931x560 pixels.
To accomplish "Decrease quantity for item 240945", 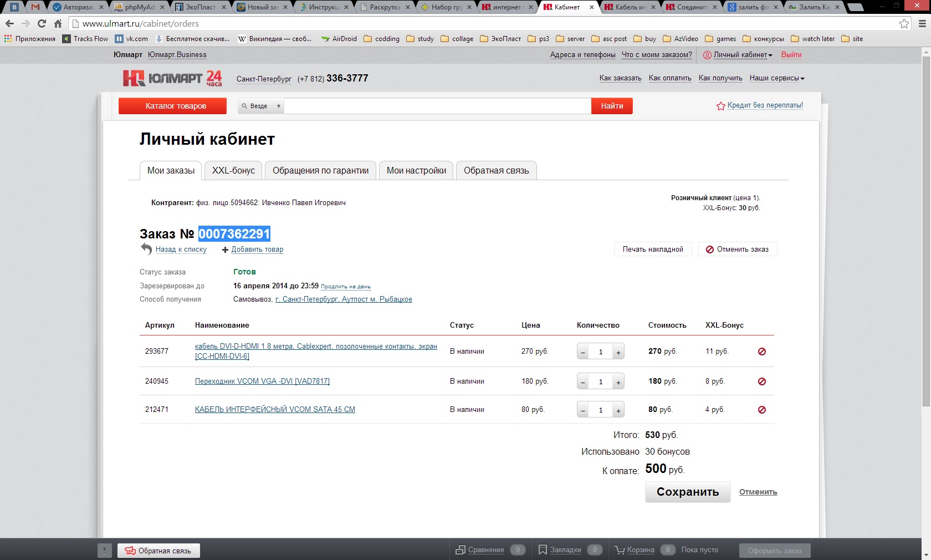I will click(x=583, y=381).
